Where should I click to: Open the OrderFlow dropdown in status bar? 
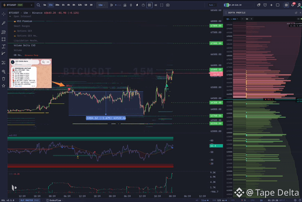coord(55,200)
